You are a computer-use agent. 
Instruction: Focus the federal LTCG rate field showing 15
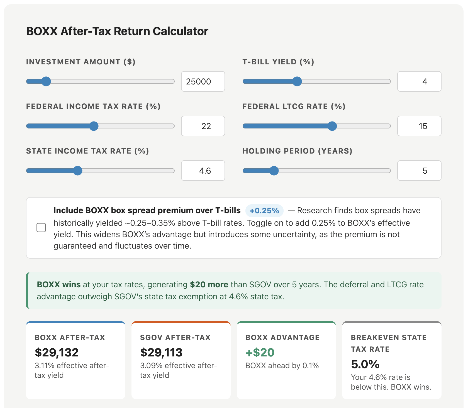coord(419,126)
